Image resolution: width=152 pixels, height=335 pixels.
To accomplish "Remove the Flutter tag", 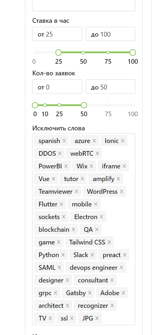I will click(x=61, y=204).
